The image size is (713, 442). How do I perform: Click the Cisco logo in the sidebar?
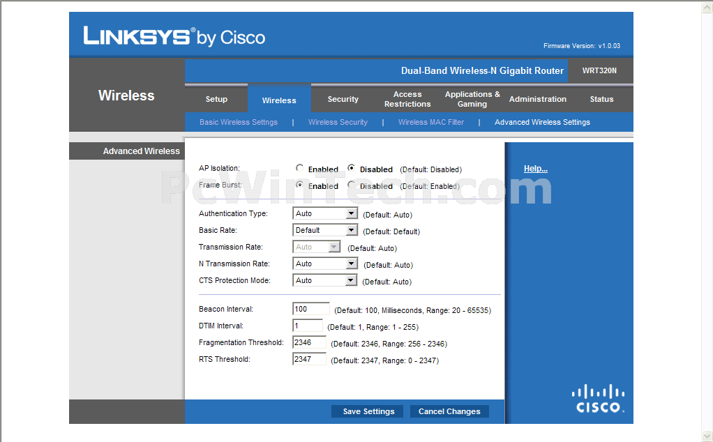(598, 398)
